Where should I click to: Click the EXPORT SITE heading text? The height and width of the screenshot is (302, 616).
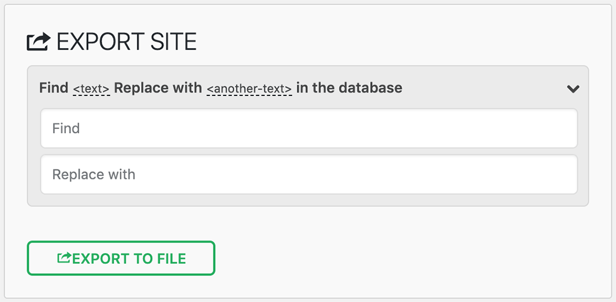click(x=127, y=42)
